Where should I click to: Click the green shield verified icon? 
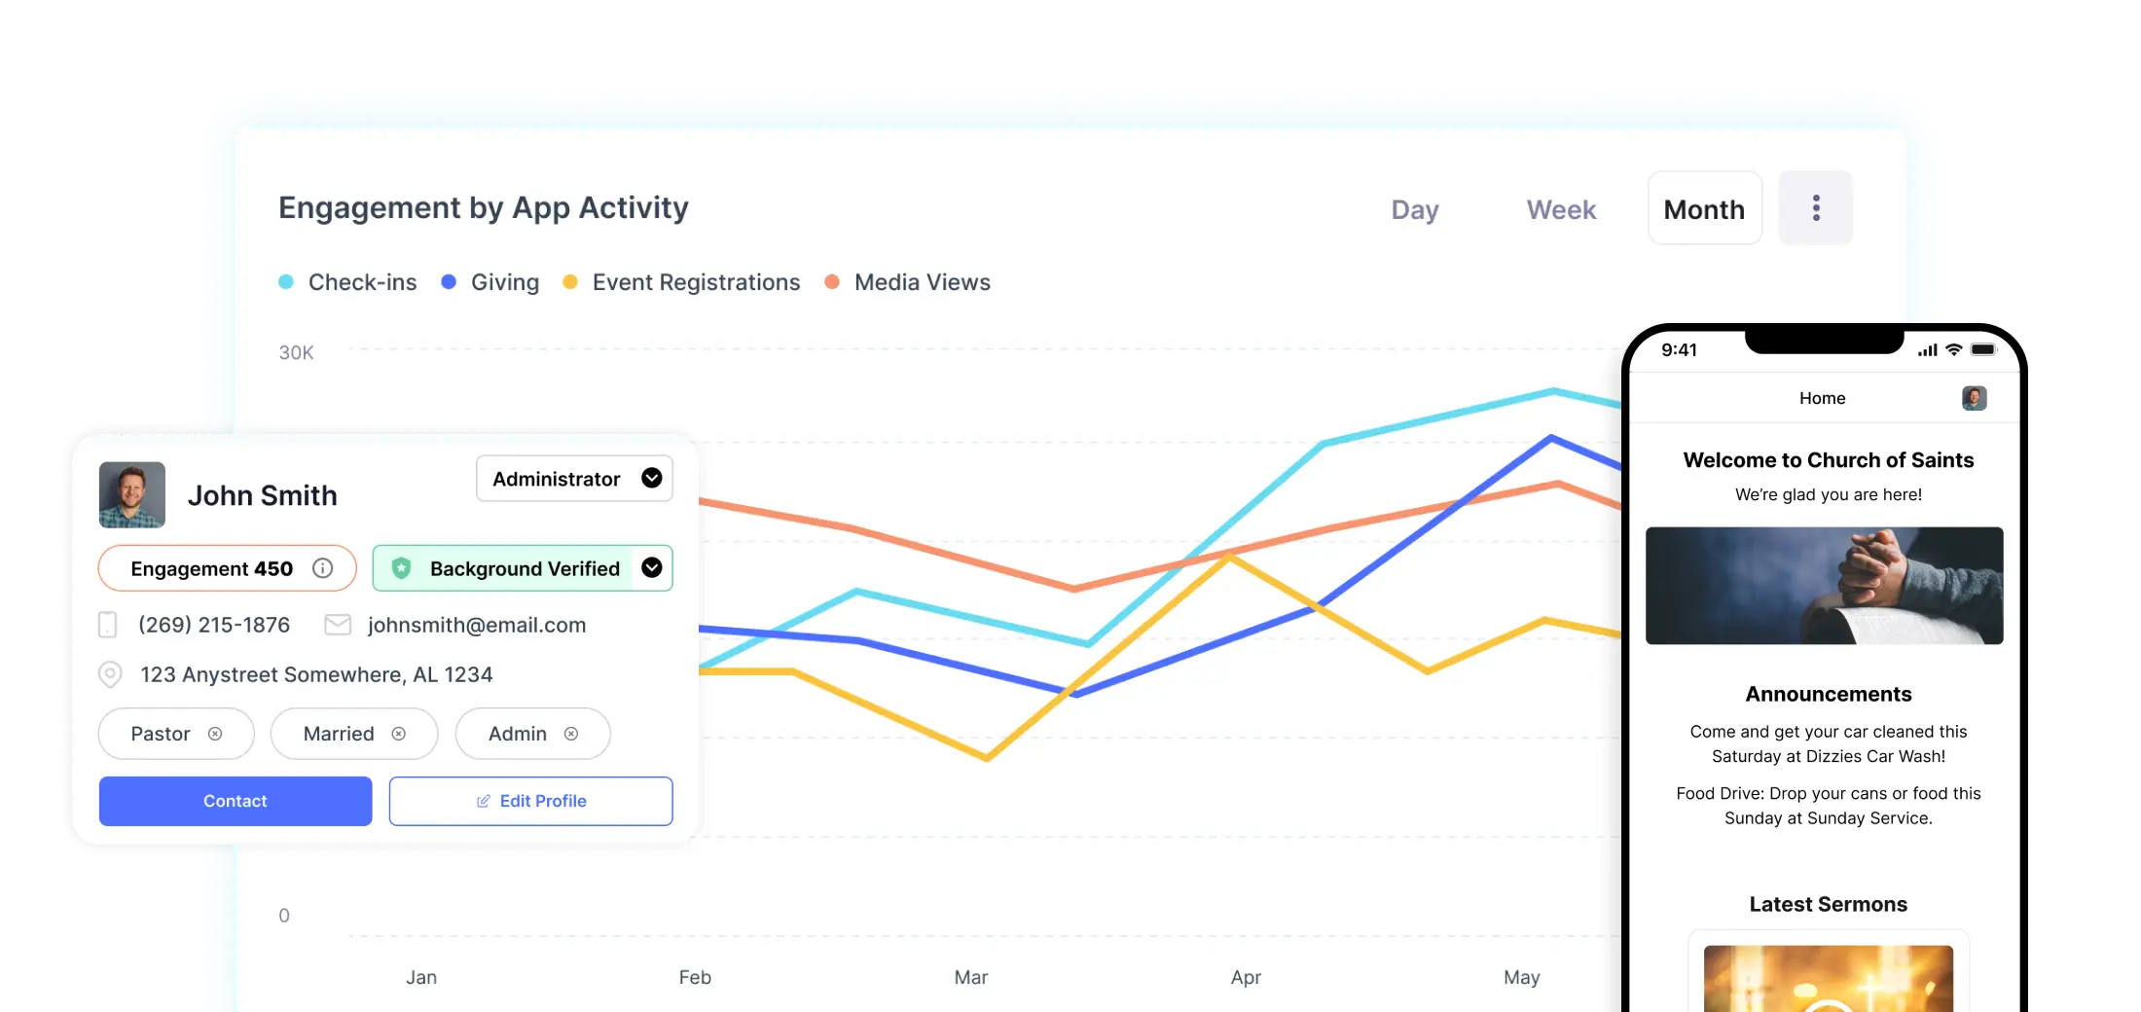point(401,568)
